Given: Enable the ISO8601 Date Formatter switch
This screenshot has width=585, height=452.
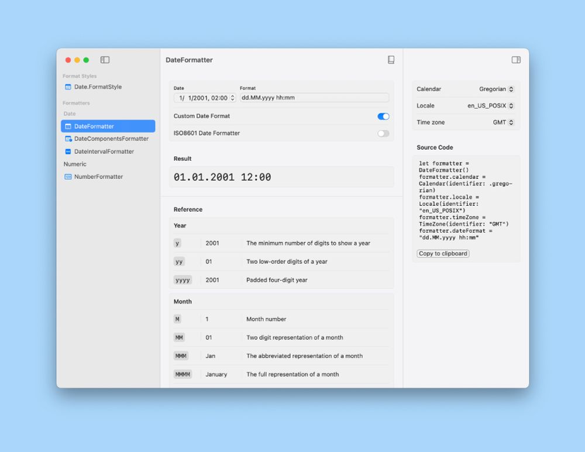Looking at the screenshot, I should click(383, 133).
